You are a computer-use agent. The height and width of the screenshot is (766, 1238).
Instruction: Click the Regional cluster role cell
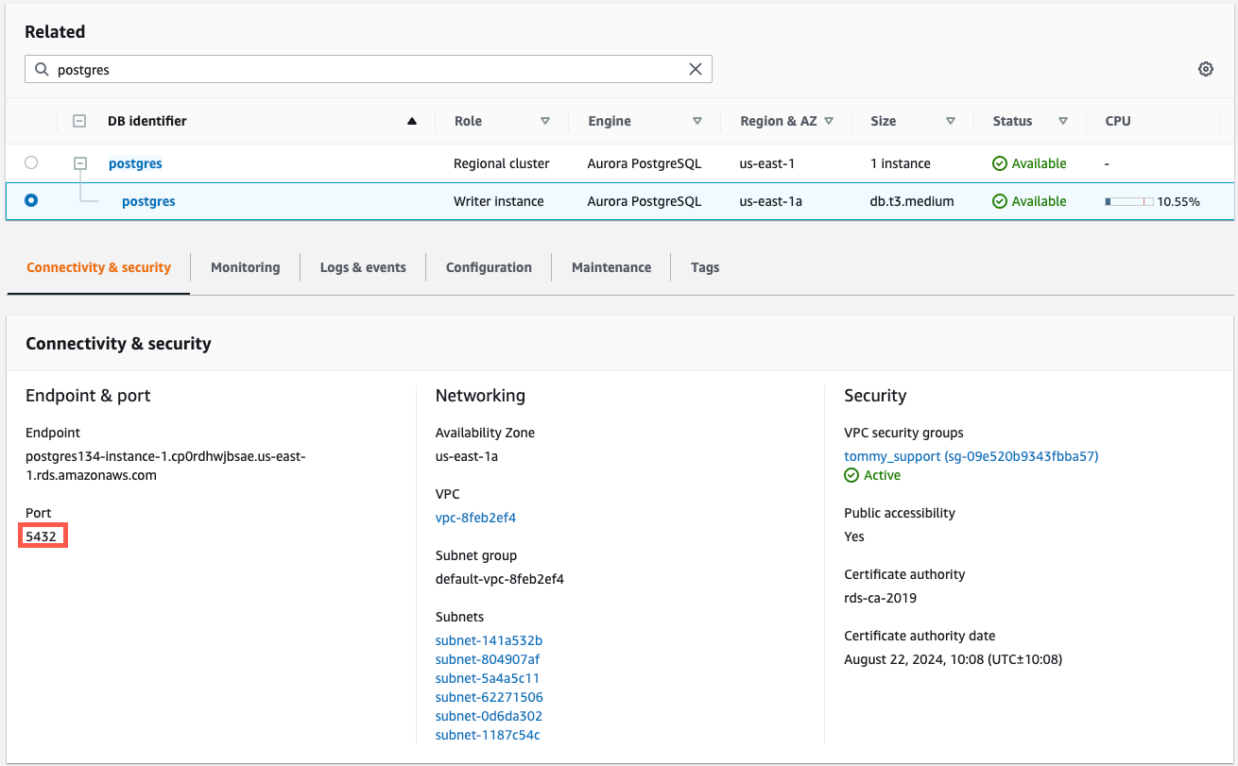[501, 163]
